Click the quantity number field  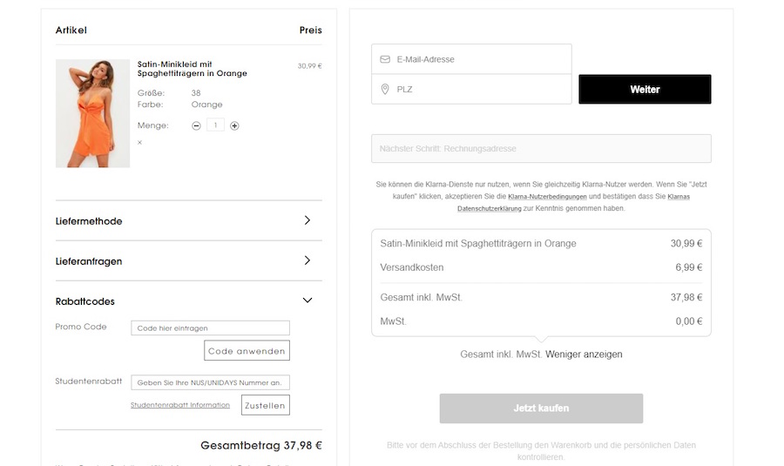click(x=215, y=125)
